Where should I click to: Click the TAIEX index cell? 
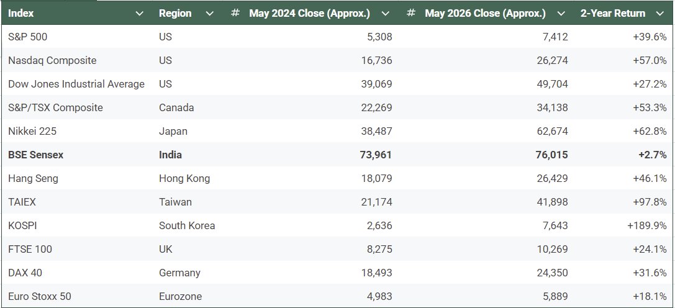click(x=22, y=202)
